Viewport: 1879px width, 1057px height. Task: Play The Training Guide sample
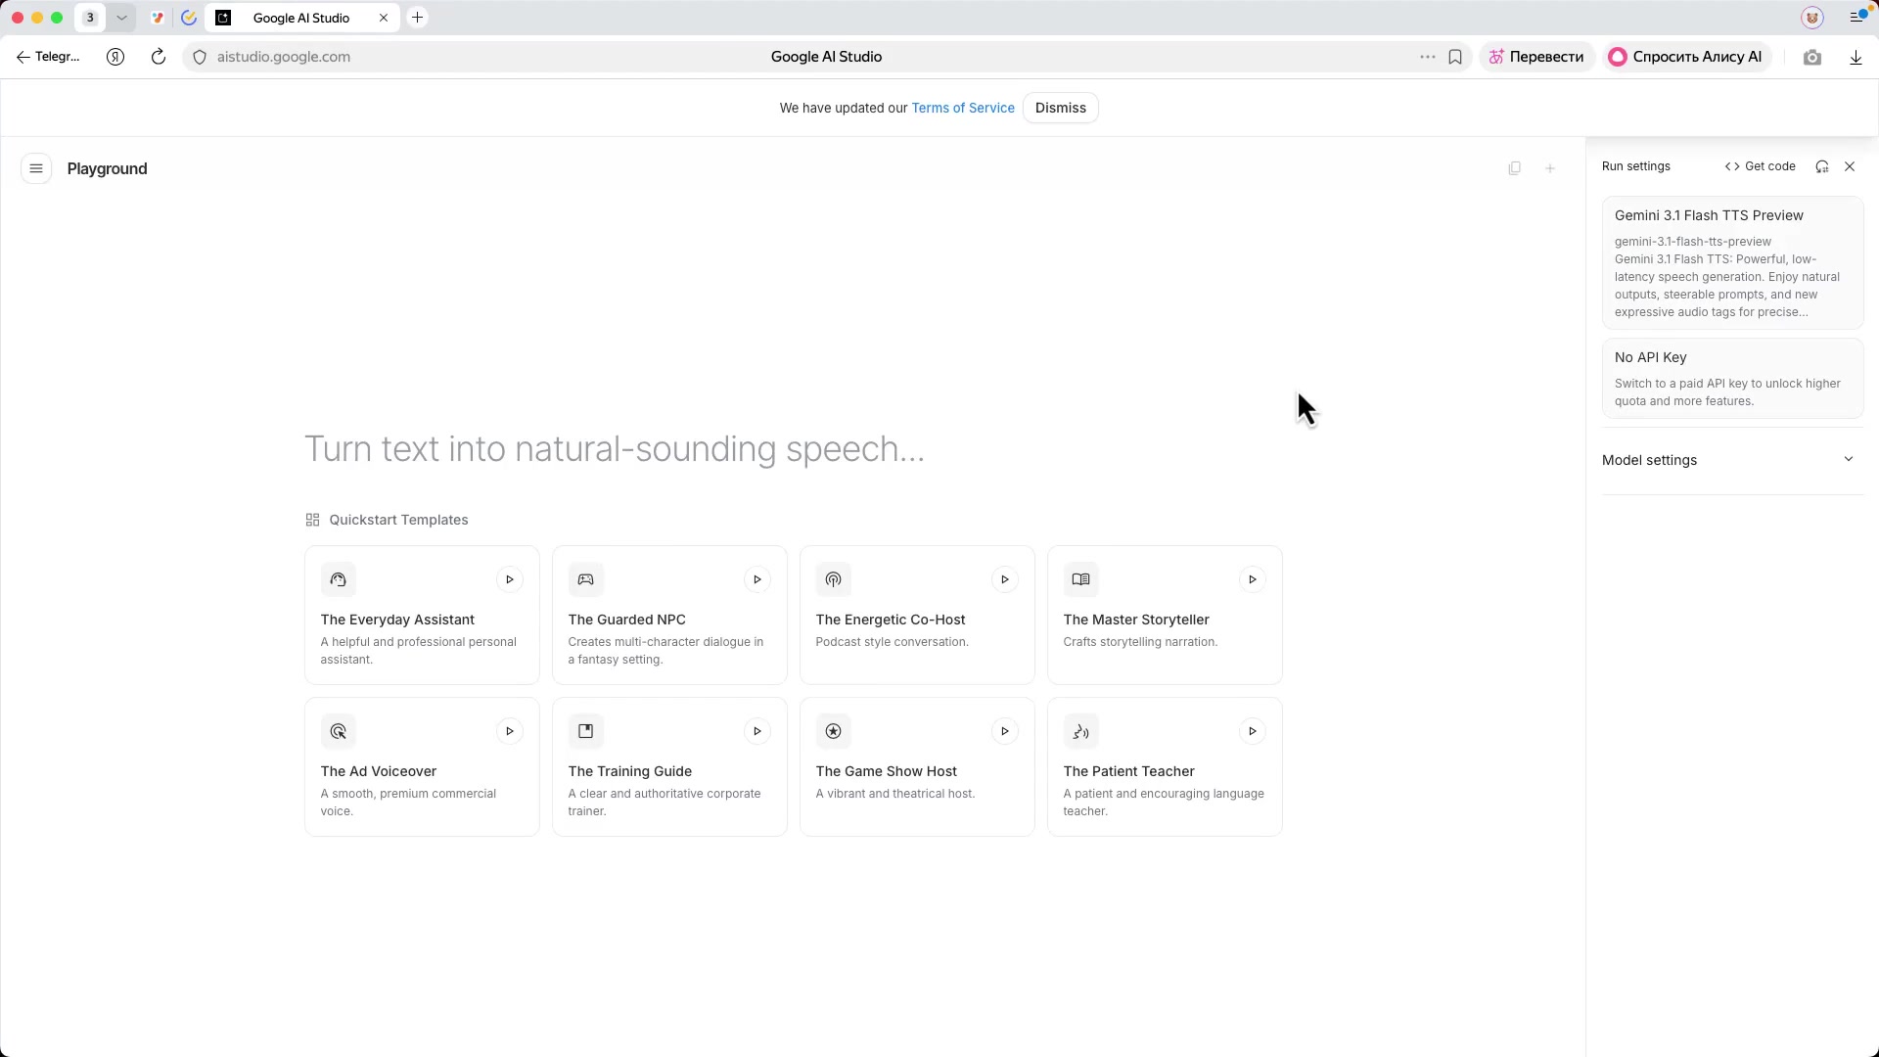point(757,731)
